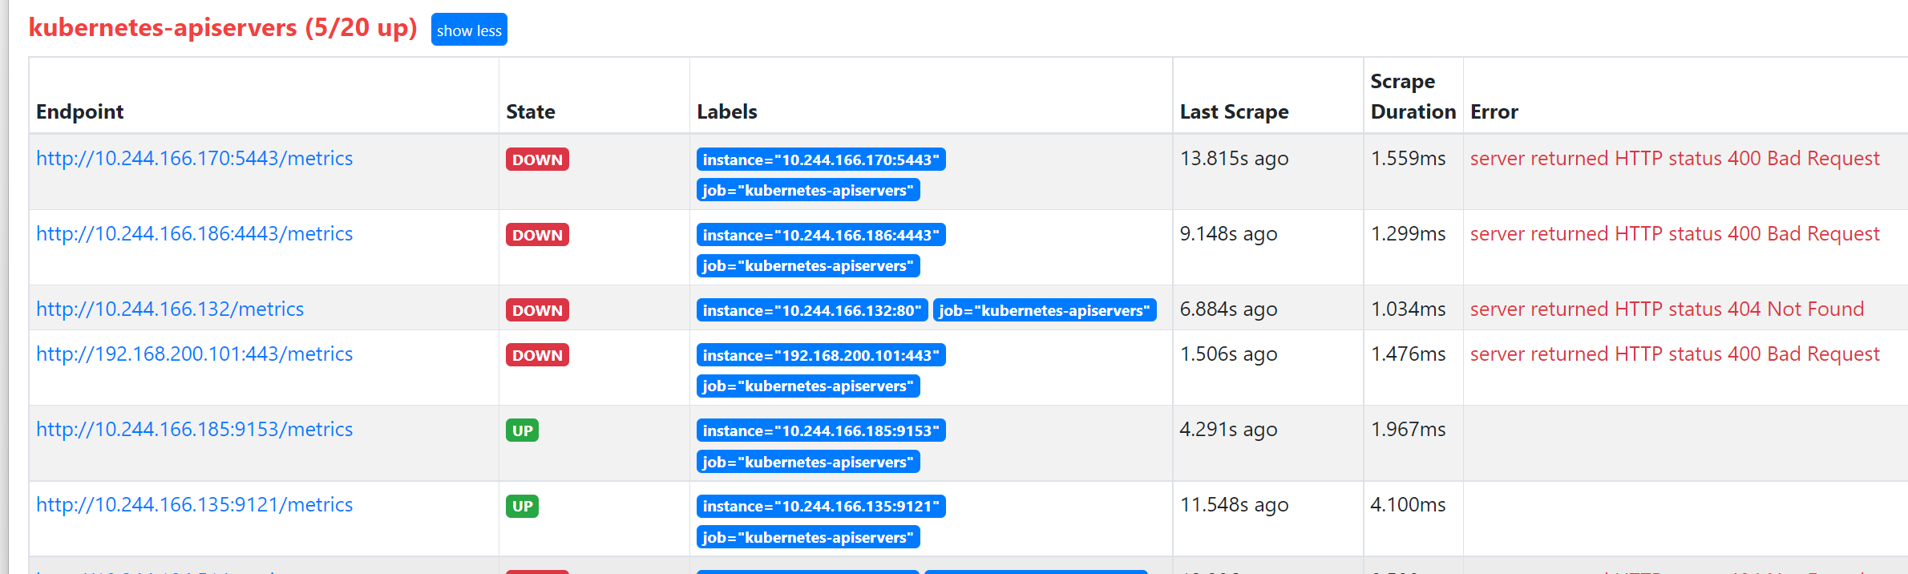1908x574 pixels.
Task: Click the State column header
Action: tap(531, 111)
